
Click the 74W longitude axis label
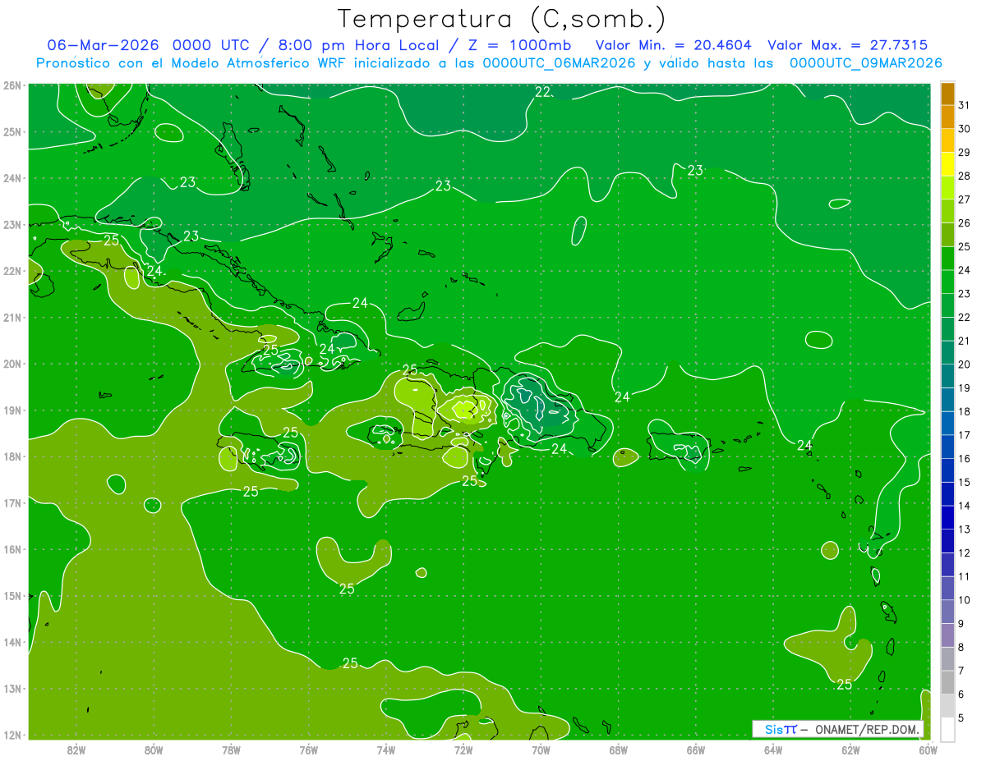[x=386, y=750]
